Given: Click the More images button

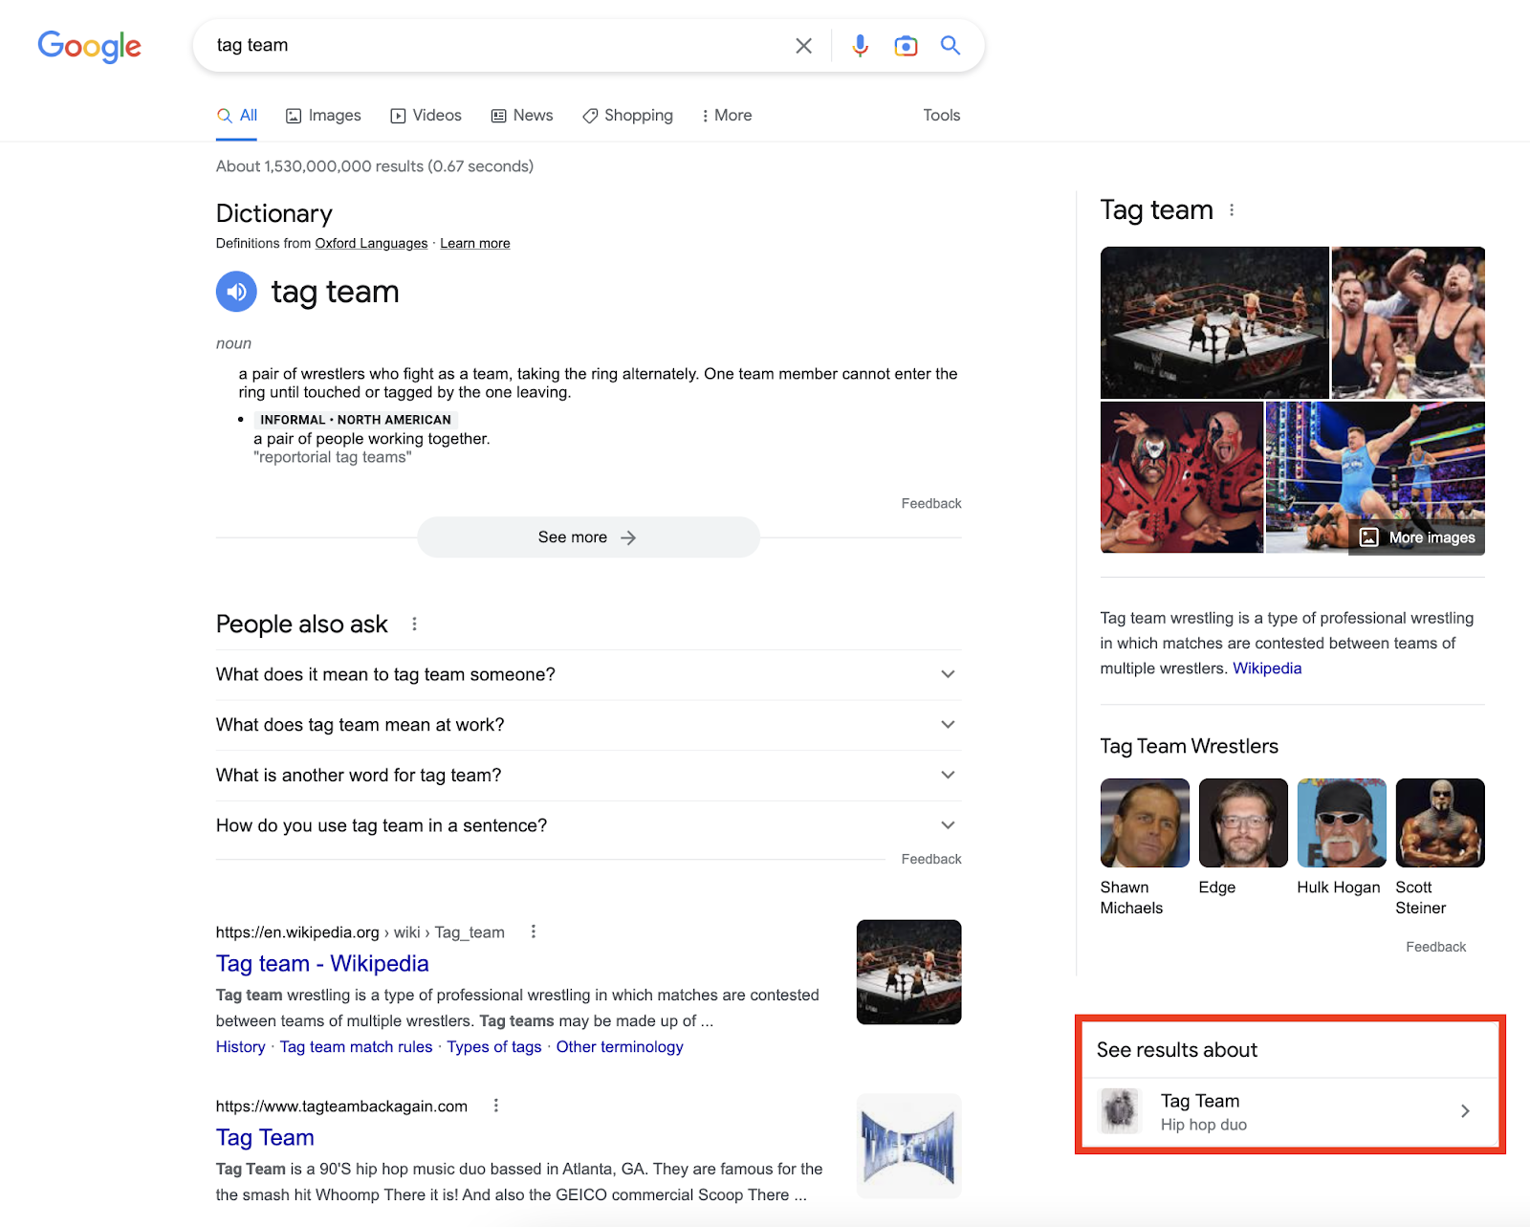Looking at the screenshot, I should coord(1417,537).
